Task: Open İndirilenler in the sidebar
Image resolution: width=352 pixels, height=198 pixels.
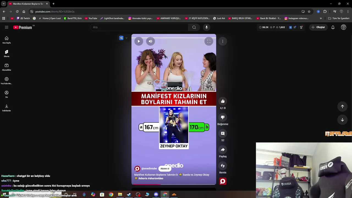Action: point(7,108)
